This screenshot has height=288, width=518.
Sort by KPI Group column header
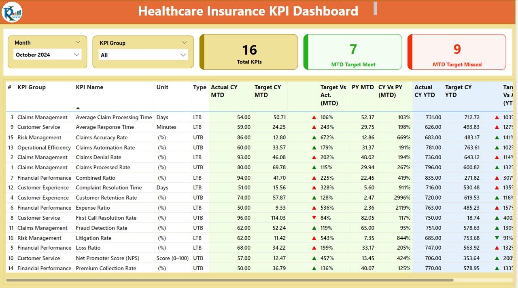pos(32,87)
